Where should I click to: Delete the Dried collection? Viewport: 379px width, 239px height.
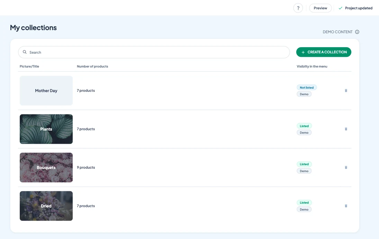point(346,206)
